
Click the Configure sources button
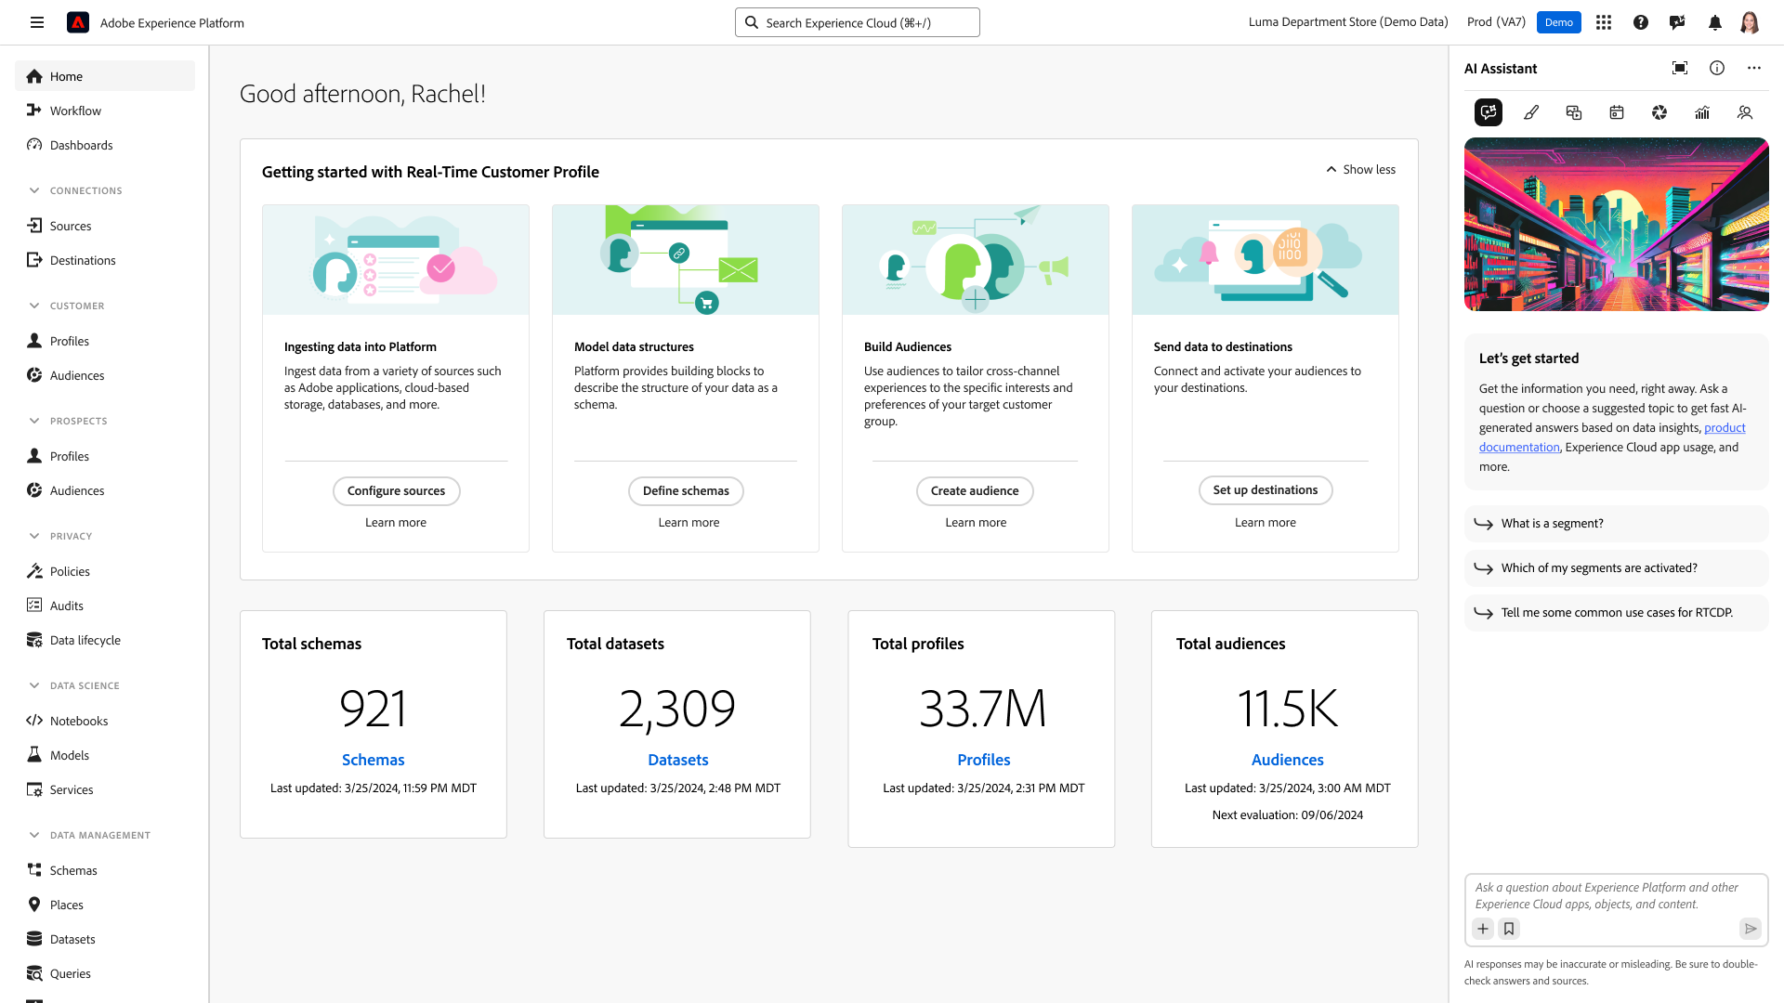(396, 490)
